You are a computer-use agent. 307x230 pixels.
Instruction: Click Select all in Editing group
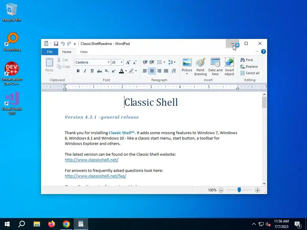click(x=250, y=73)
